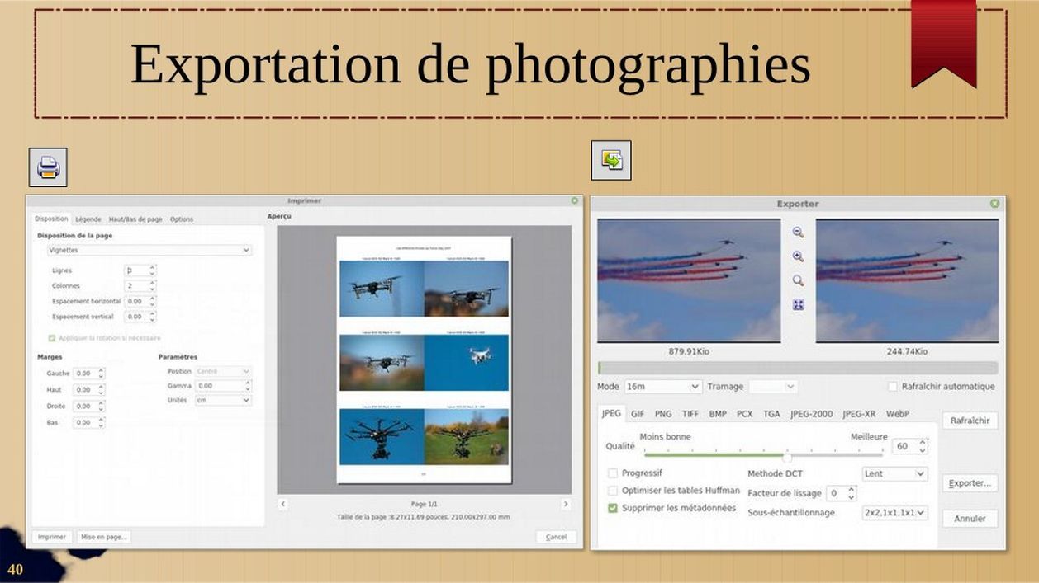Select the BMP format tab
Viewport: 1039px width, 583px height.
(718, 414)
